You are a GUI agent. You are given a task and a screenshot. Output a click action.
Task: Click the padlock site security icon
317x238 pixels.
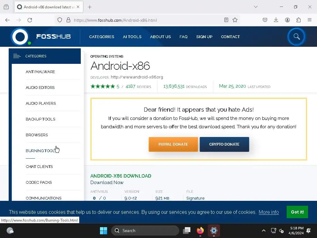pos(68,20)
